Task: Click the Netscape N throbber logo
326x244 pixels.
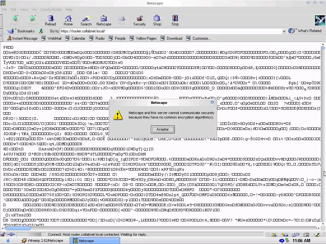Action: [x=320, y=21]
